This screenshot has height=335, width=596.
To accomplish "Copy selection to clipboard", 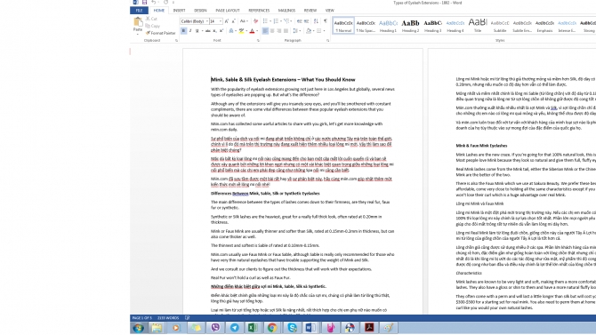I will [153, 26].
